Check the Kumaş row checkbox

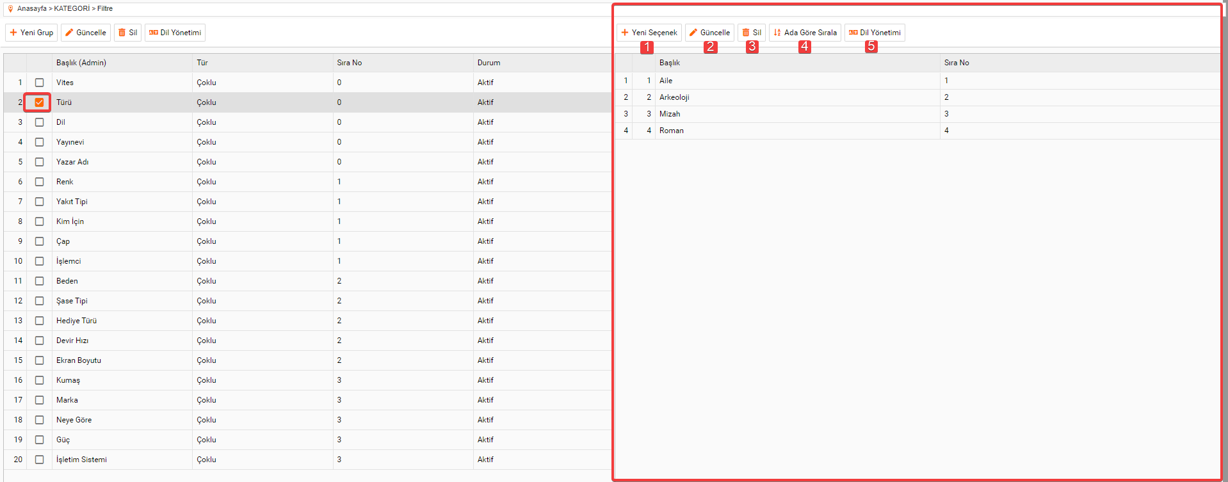tap(40, 380)
